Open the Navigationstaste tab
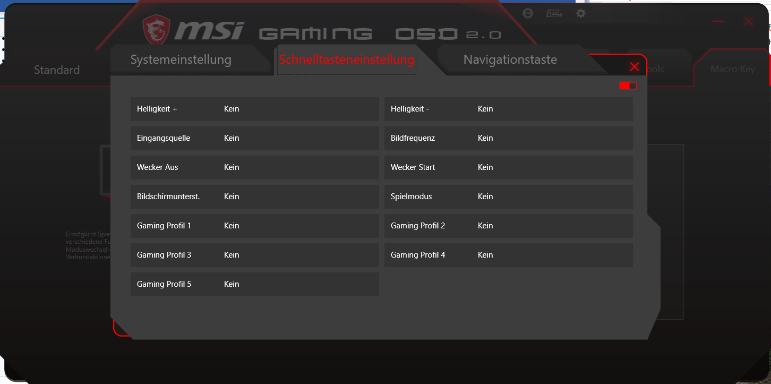Image resolution: width=771 pixels, height=384 pixels. click(510, 59)
